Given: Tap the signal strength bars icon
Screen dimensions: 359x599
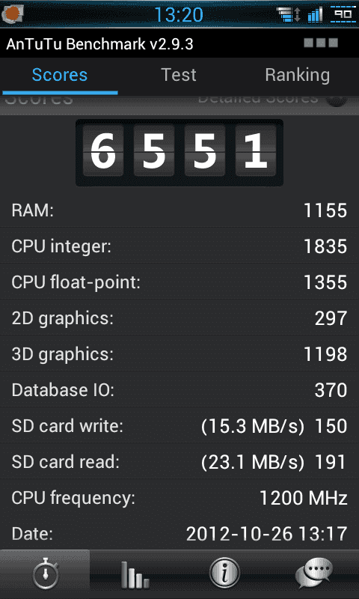Looking at the screenshot, I should [x=315, y=15].
